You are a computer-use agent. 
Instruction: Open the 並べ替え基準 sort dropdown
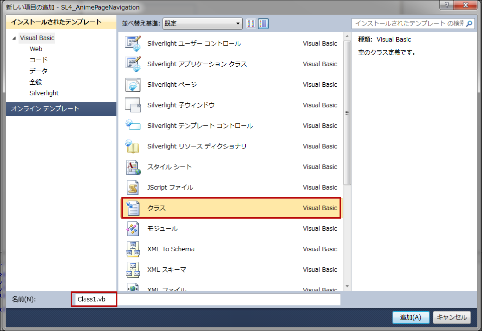[202, 24]
